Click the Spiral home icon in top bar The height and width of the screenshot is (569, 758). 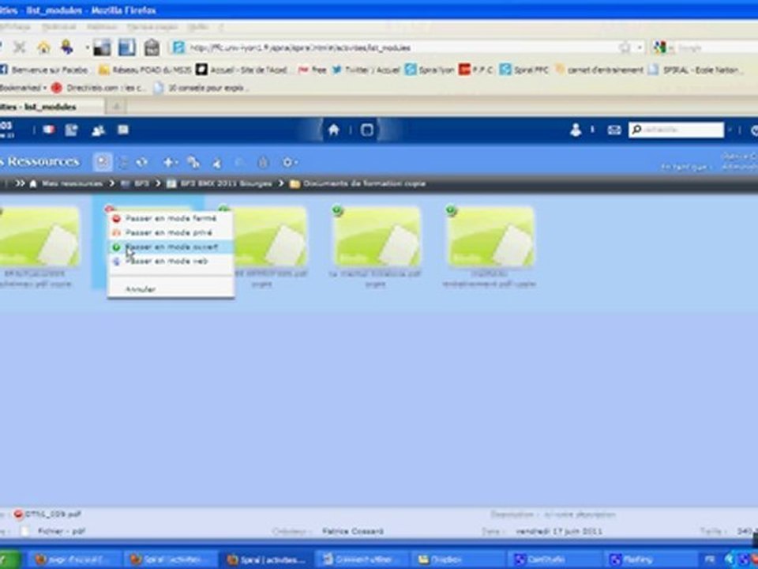tap(333, 130)
